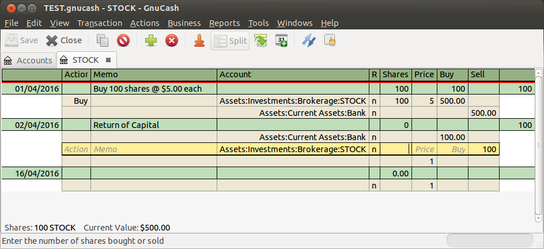Open the Reports menu
This screenshot has width=544, height=249.
224,23
